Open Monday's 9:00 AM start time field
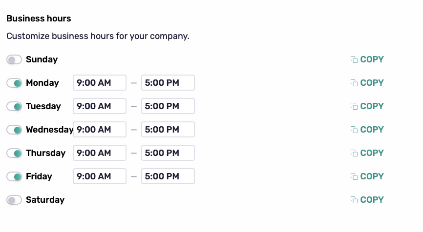Viewport: 423px width, 232px height. (x=100, y=83)
